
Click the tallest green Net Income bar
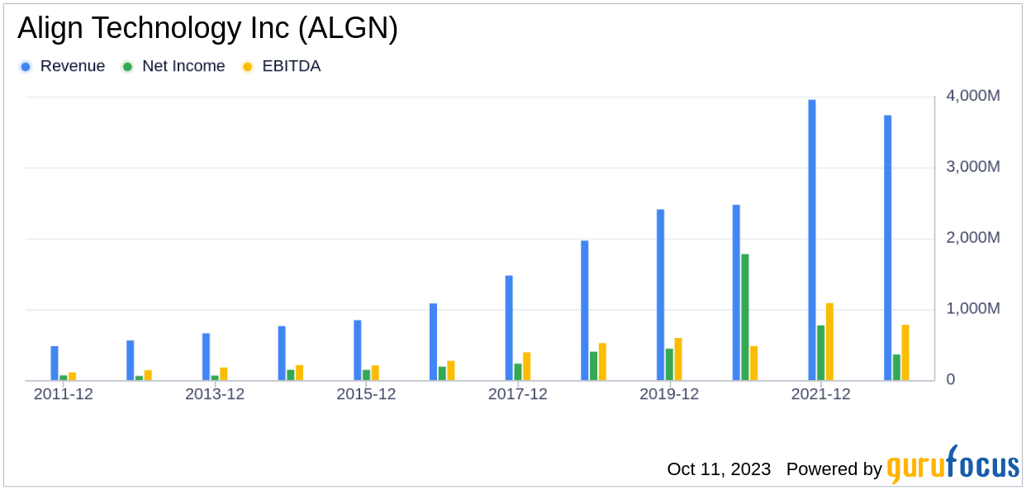coord(745,317)
